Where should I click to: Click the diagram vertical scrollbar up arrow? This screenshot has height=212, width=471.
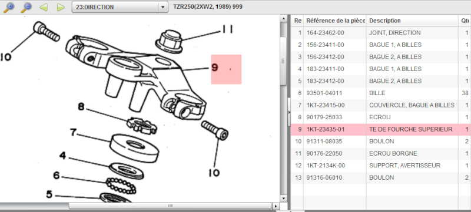(284, 19)
